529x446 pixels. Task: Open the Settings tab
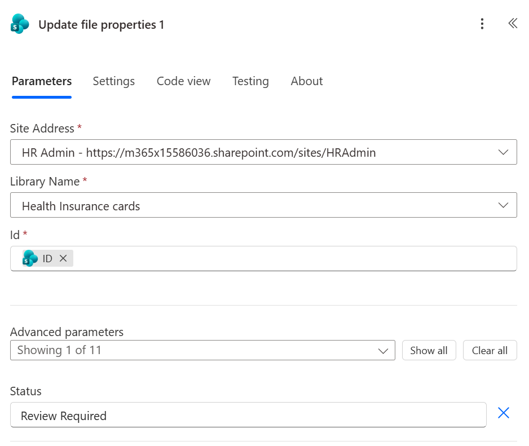[114, 81]
